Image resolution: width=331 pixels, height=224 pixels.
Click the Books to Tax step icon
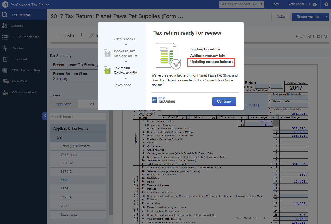pyautogui.click(x=107, y=53)
